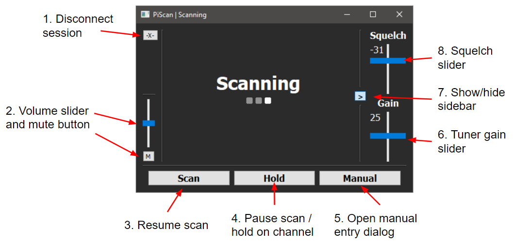Mute audio with the M button
Screen dimensions: 513x244
click(148, 156)
